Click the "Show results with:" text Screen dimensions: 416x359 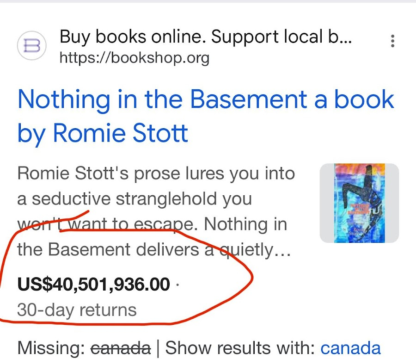point(240,348)
